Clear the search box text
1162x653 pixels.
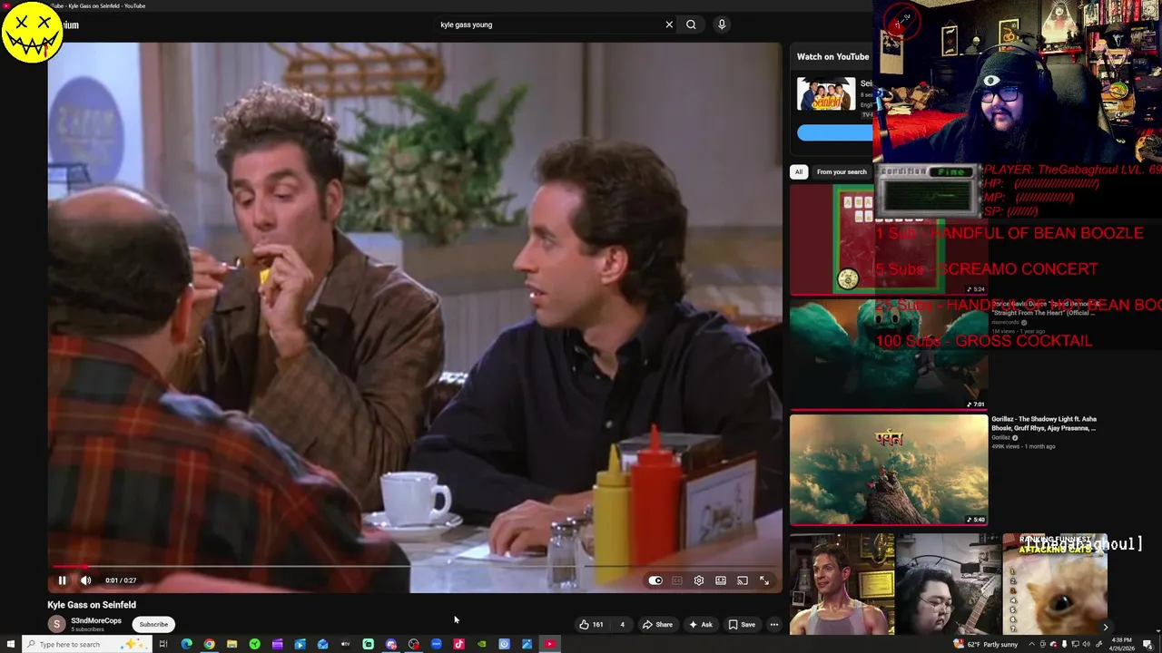669,24
